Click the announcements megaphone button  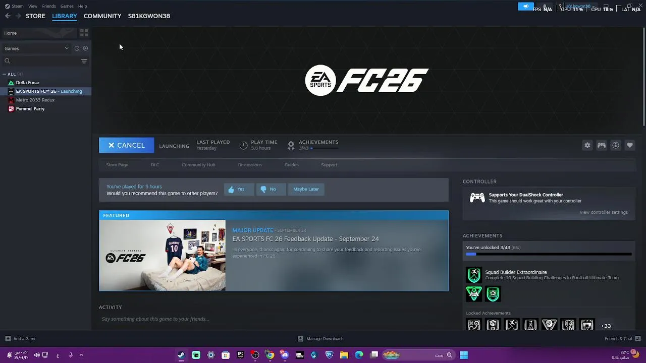point(525,7)
